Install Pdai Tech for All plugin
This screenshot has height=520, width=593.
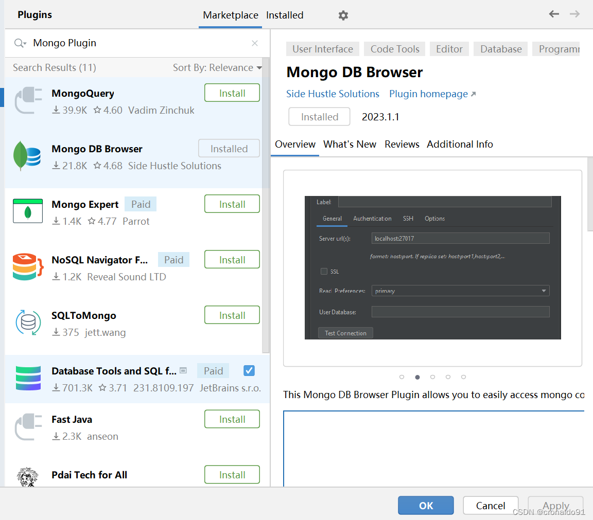tap(232, 475)
